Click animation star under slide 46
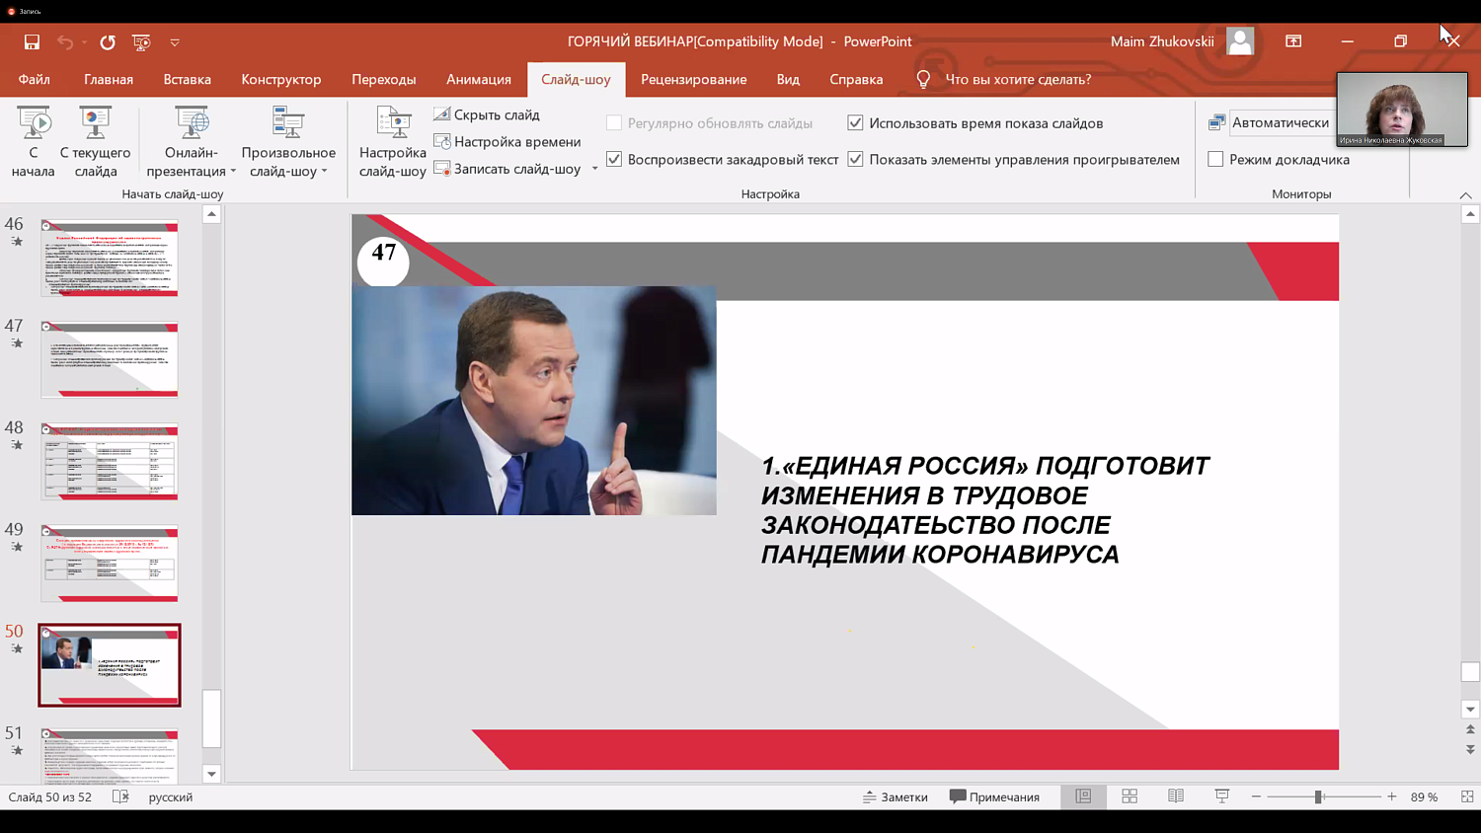 point(17,242)
